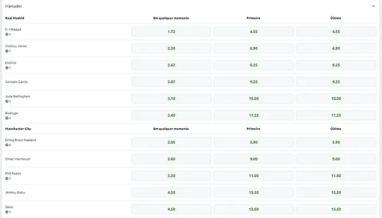The width and height of the screenshot is (382, 218).
Task: Select Jude Bellingham first scorer 10.00
Action: tap(254, 98)
